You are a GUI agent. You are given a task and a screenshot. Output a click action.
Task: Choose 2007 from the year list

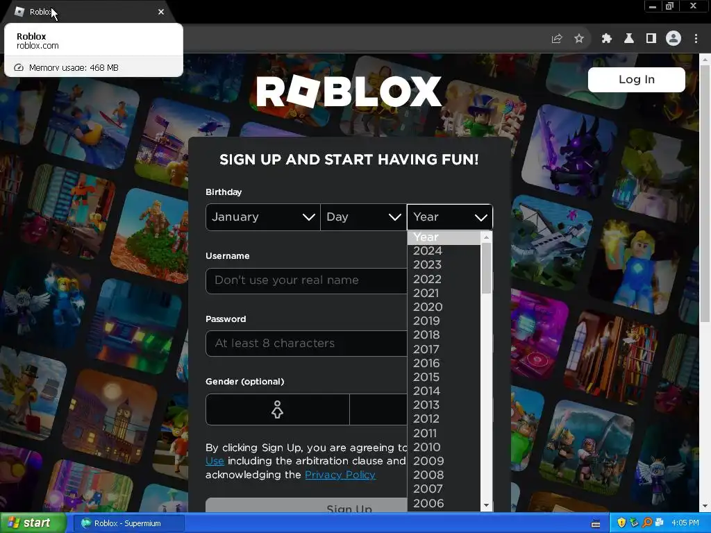click(x=444, y=489)
